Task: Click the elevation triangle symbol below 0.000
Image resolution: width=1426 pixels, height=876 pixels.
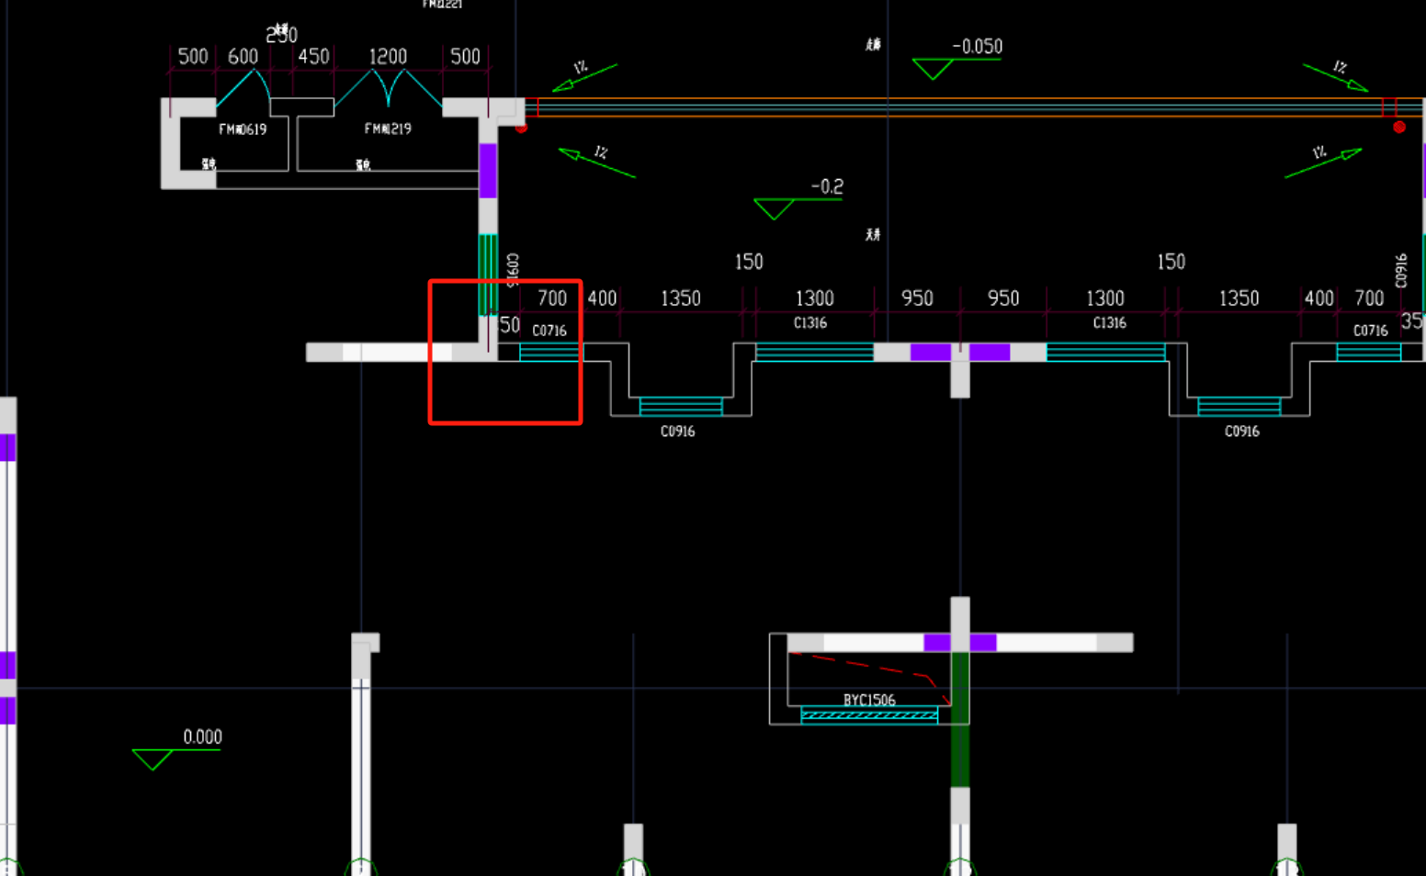Action: [153, 759]
